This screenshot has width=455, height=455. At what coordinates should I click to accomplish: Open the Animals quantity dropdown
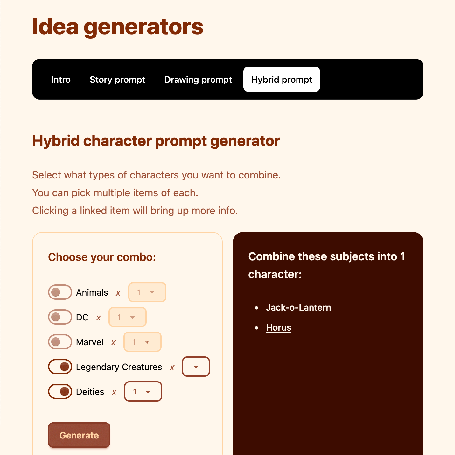pyautogui.click(x=147, y=292)
